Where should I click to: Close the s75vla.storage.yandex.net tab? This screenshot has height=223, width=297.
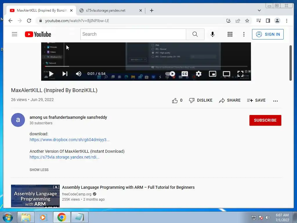(x=141, y=10)
